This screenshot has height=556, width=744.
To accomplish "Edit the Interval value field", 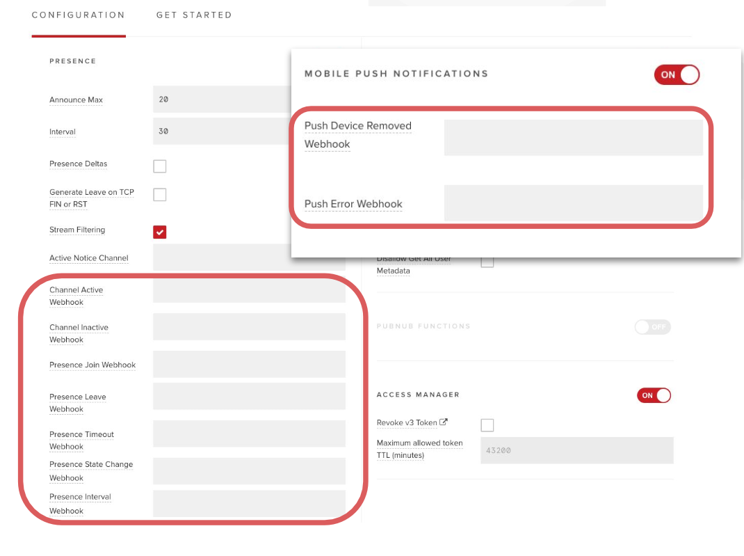I will (x=221, y=131).
